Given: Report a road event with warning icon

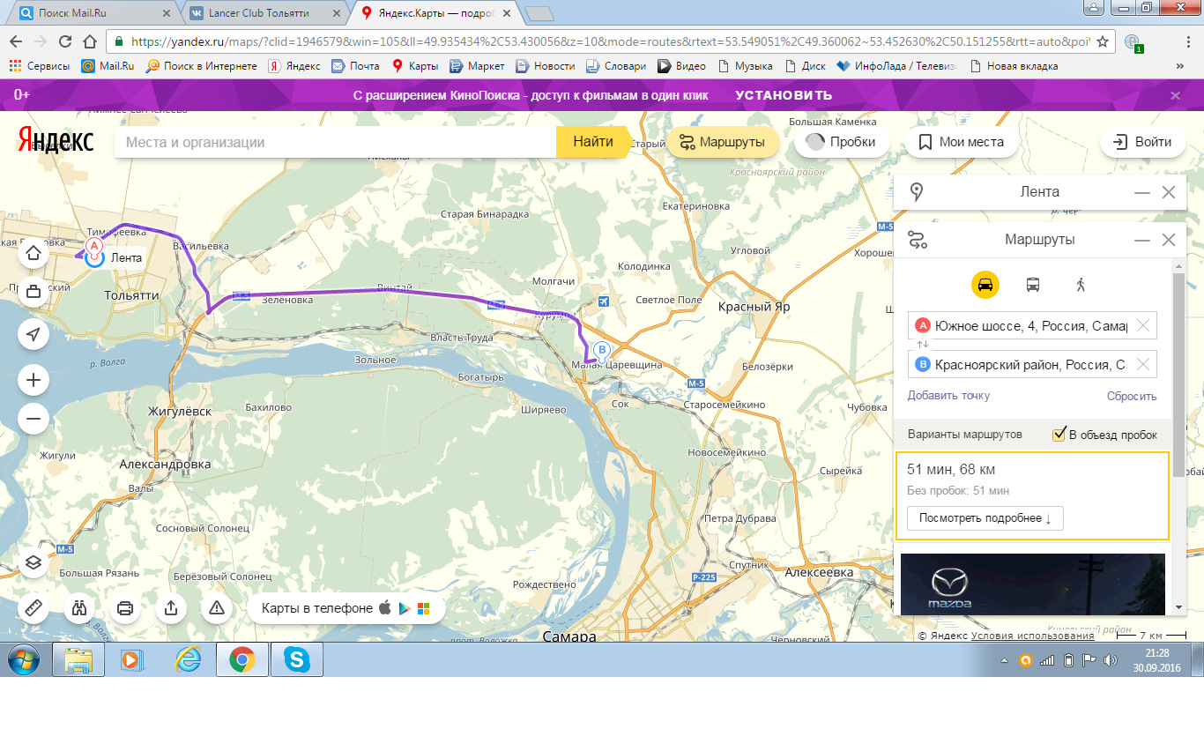Looking at the screenshot, I should point(217,608).
